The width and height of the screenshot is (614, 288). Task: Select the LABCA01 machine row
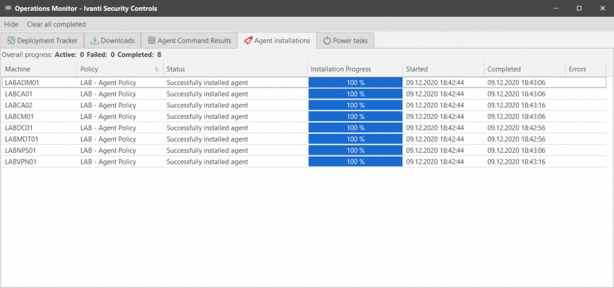[304, 94]
